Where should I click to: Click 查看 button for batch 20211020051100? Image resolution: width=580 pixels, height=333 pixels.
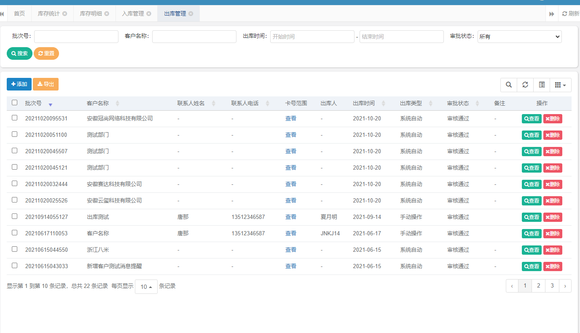coord(532,135)
